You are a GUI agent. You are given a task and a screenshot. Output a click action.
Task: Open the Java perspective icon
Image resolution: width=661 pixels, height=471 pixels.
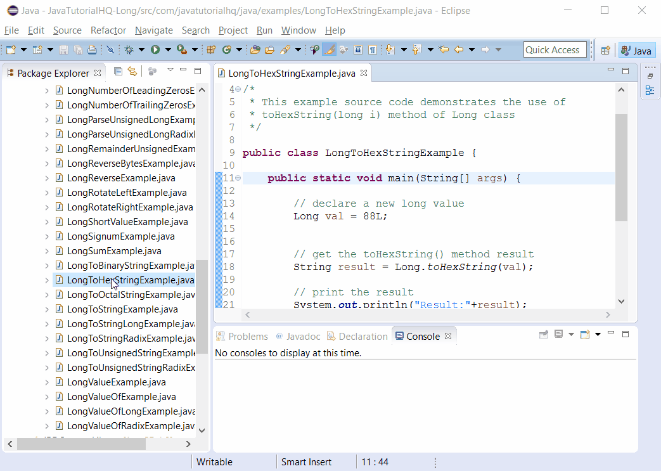(x=636, y=49)
